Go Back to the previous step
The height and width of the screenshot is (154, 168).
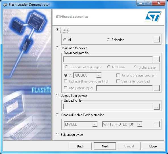(81, 146)
